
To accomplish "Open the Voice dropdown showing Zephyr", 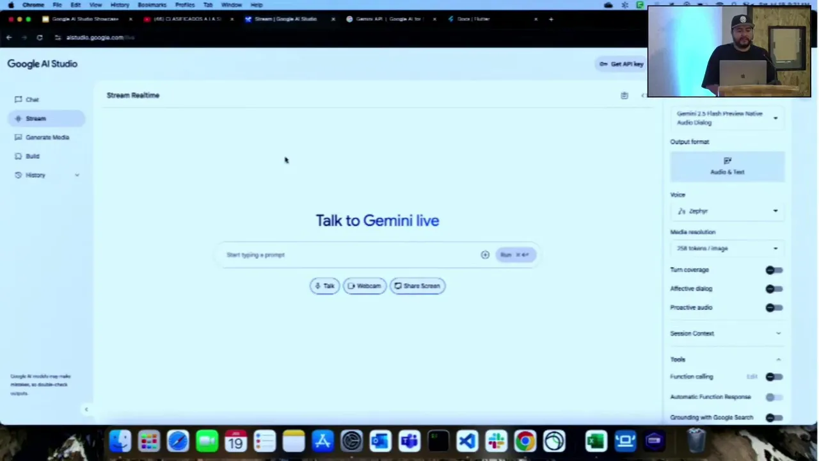I will [x=728, y=211].
